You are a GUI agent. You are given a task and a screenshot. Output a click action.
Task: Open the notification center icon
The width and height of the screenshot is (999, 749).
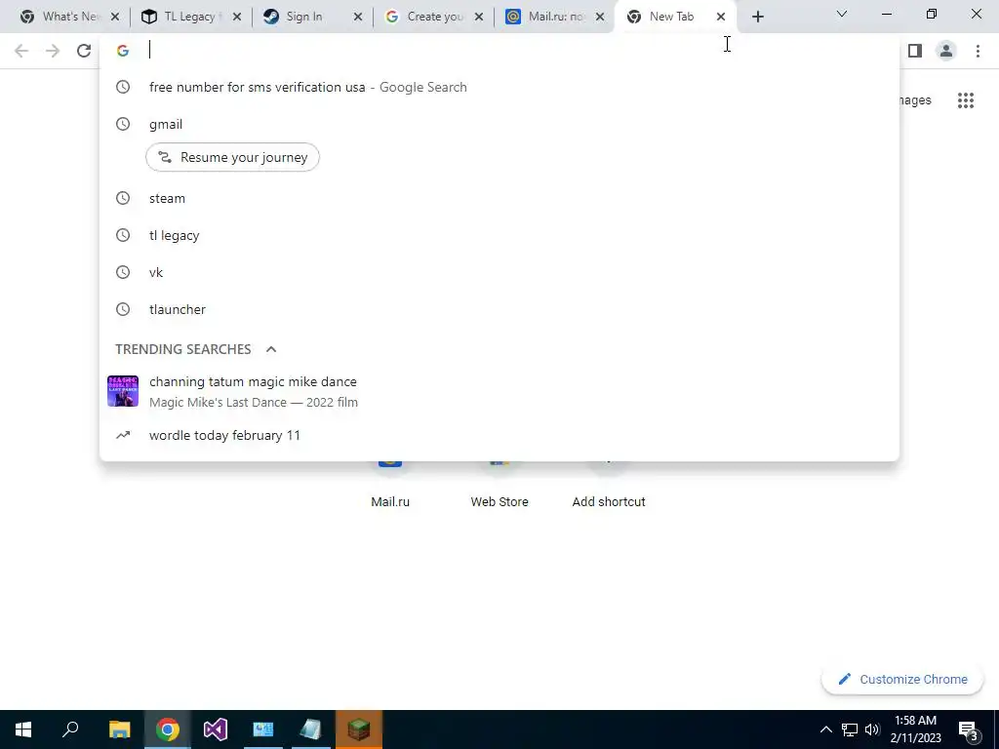click(968, 729)
